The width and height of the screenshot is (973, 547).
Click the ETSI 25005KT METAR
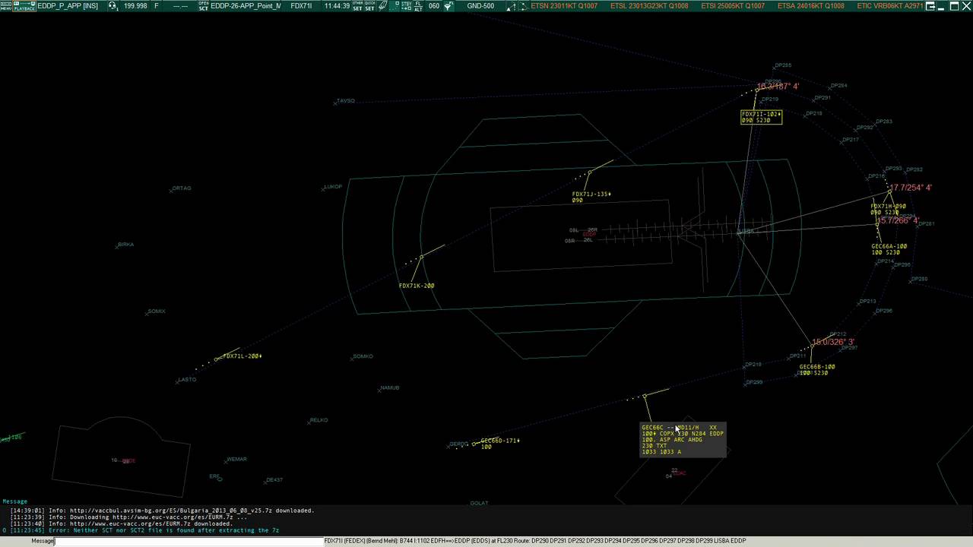pos(733,5)
